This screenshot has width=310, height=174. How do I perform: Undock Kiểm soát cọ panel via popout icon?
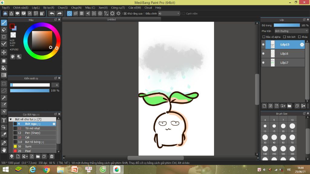coord(56,78)
